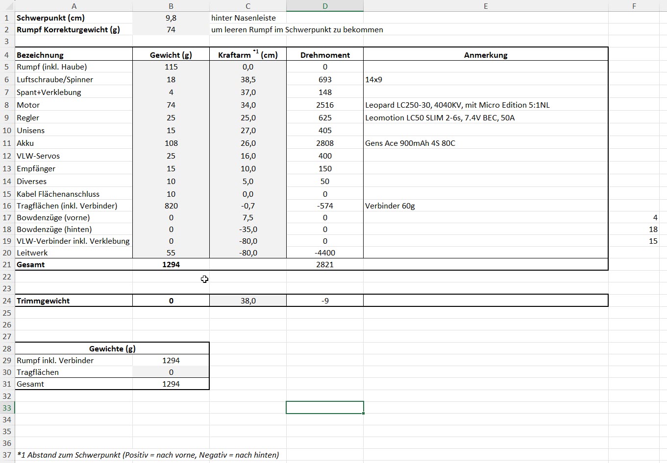
Task: Click the 'Leitwerk' label cell
Action: pyautogui.click(x=74, y=253)
